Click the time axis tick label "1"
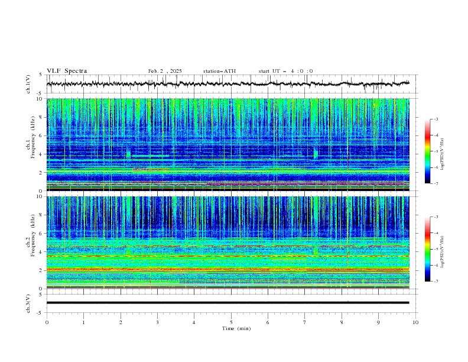This screenshot has width=468, height=362. pyautogui.click(x=83, y=322)
